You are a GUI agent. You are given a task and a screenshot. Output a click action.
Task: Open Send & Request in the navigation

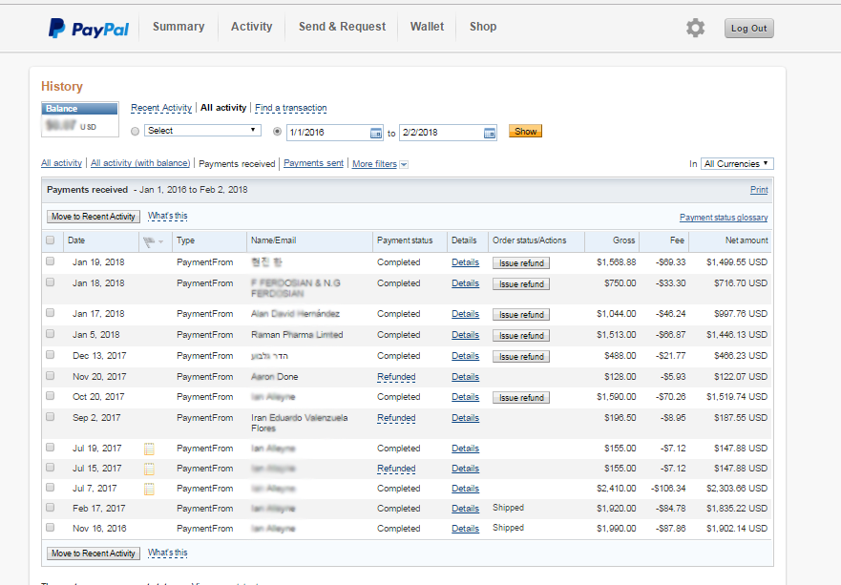[342, 27]
